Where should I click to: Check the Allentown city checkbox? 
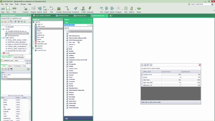pyautogui.click(x=67, y=45)
